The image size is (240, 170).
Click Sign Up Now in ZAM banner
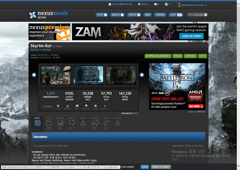[191, 36]
